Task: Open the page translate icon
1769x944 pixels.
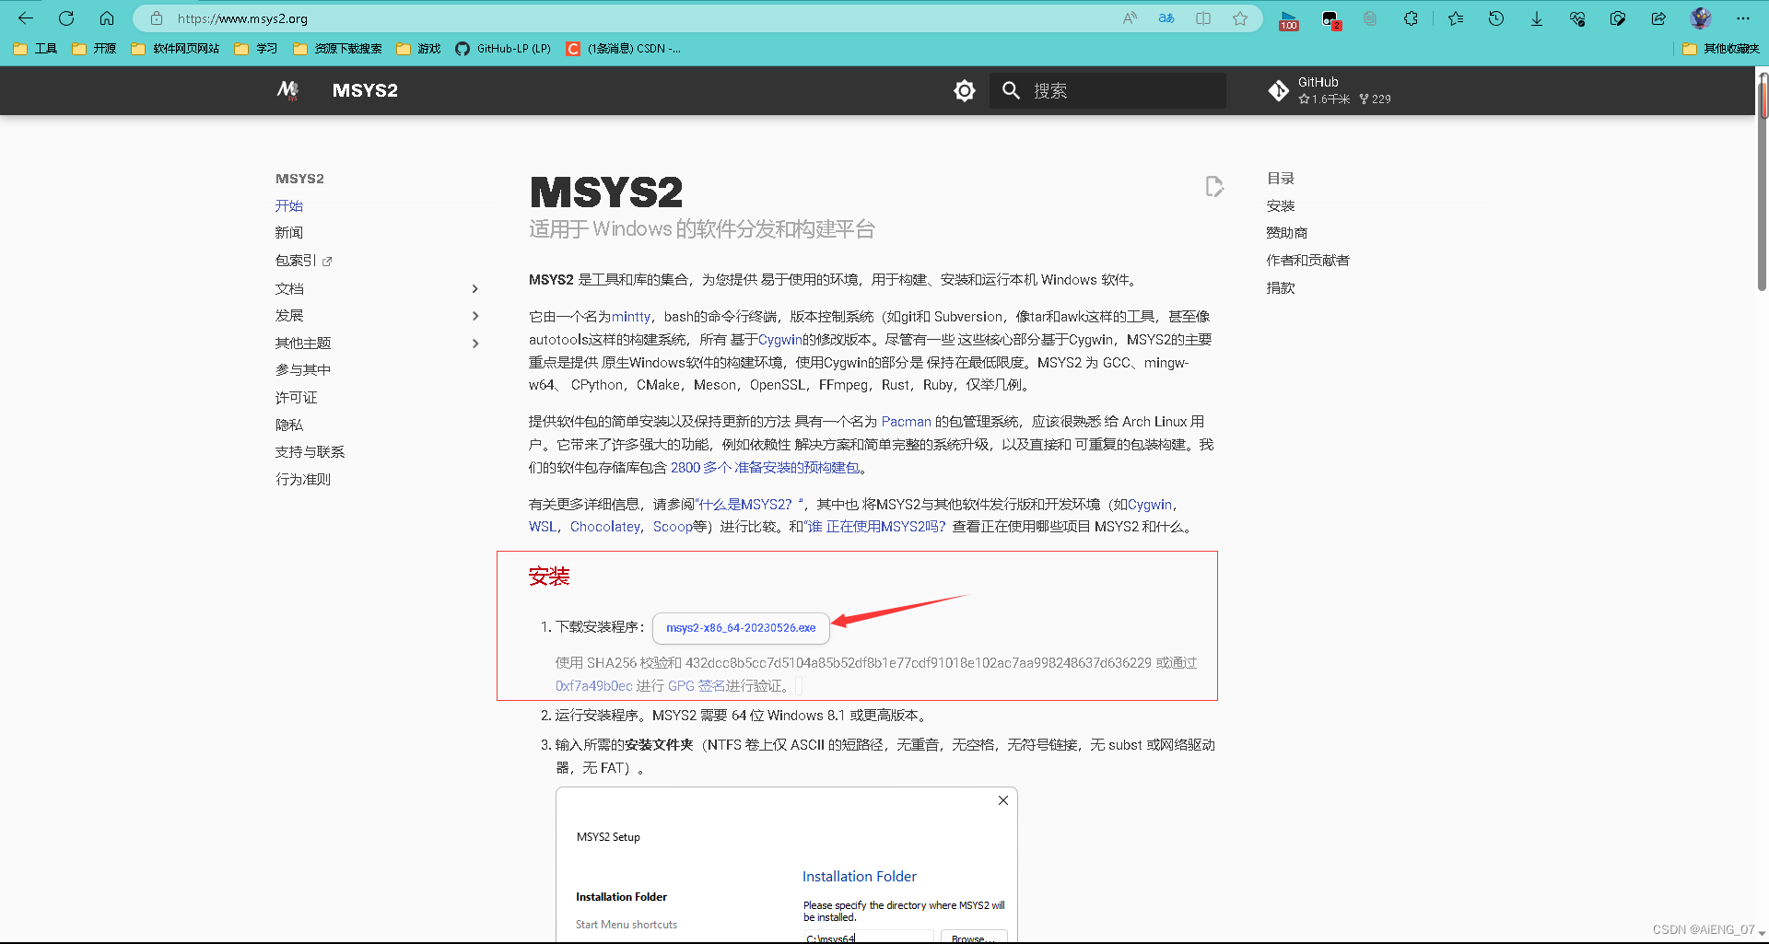Action: point(1166,18)
